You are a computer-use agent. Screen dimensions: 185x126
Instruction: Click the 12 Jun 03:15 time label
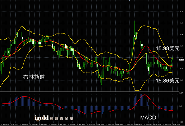coord(24,124)
